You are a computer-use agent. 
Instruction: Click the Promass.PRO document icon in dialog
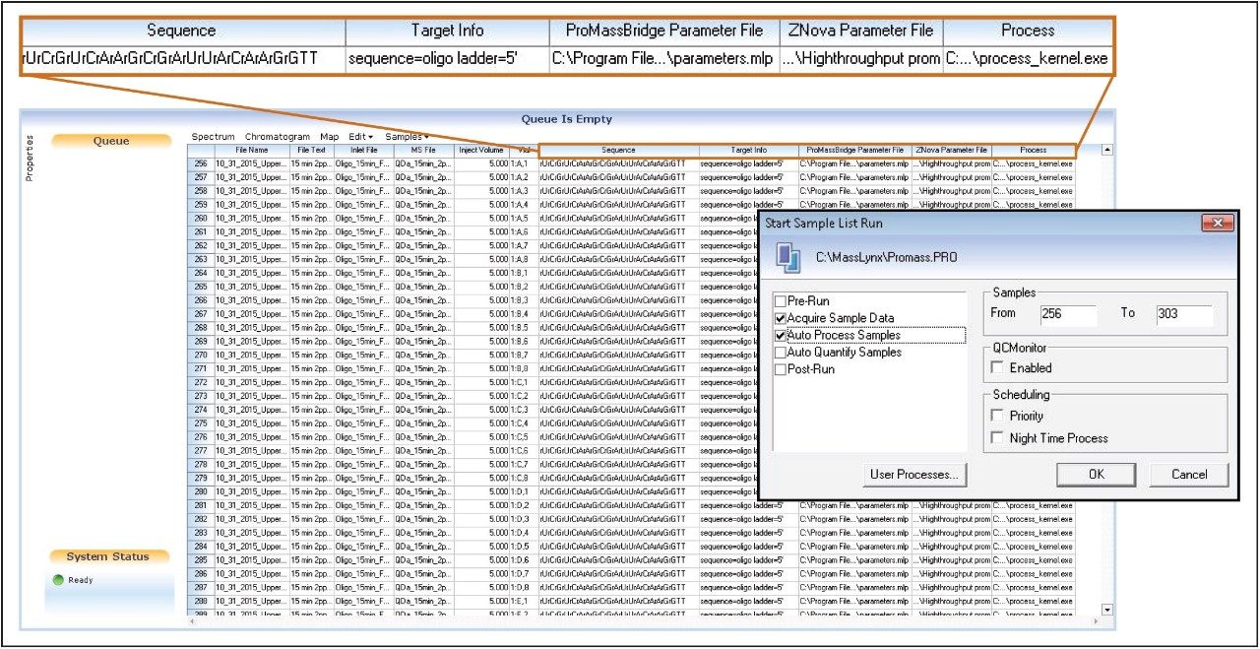(x=789, y=257)
